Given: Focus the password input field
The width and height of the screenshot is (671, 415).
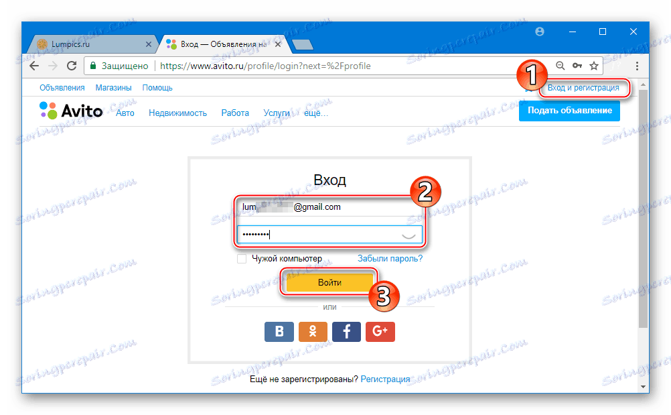Looking at the screenshot, I should (x=329, y=235).
